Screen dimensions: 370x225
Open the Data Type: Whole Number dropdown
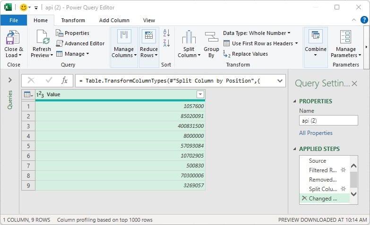[257, 33]
